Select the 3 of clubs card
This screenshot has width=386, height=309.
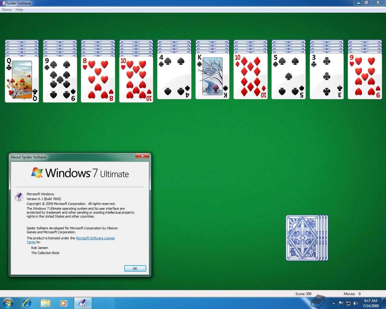pyautogui.click(x=327, y=76)
